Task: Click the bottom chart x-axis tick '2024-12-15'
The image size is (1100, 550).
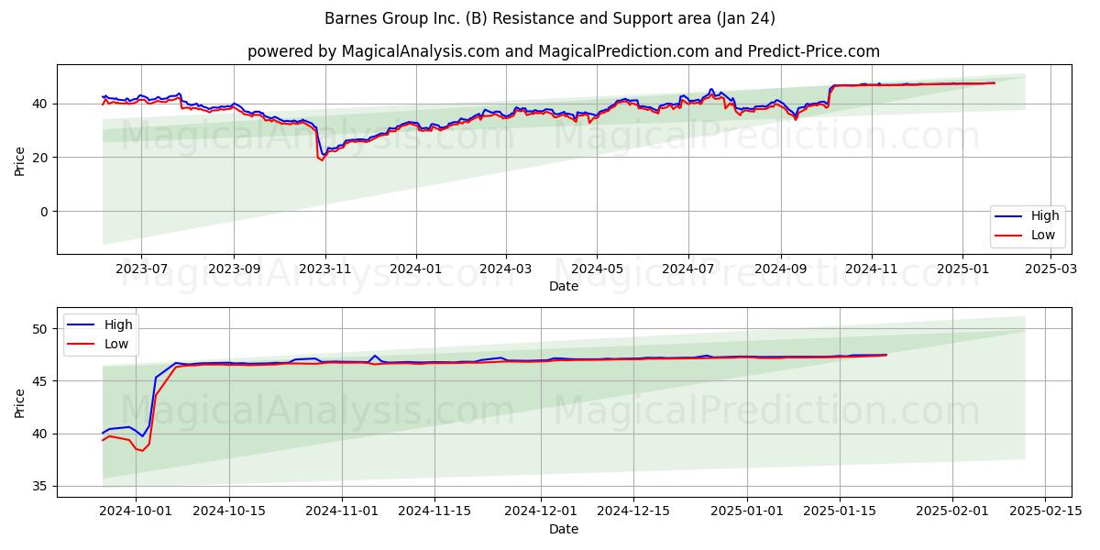Action: pyautogui.click(x=632, y=512)
